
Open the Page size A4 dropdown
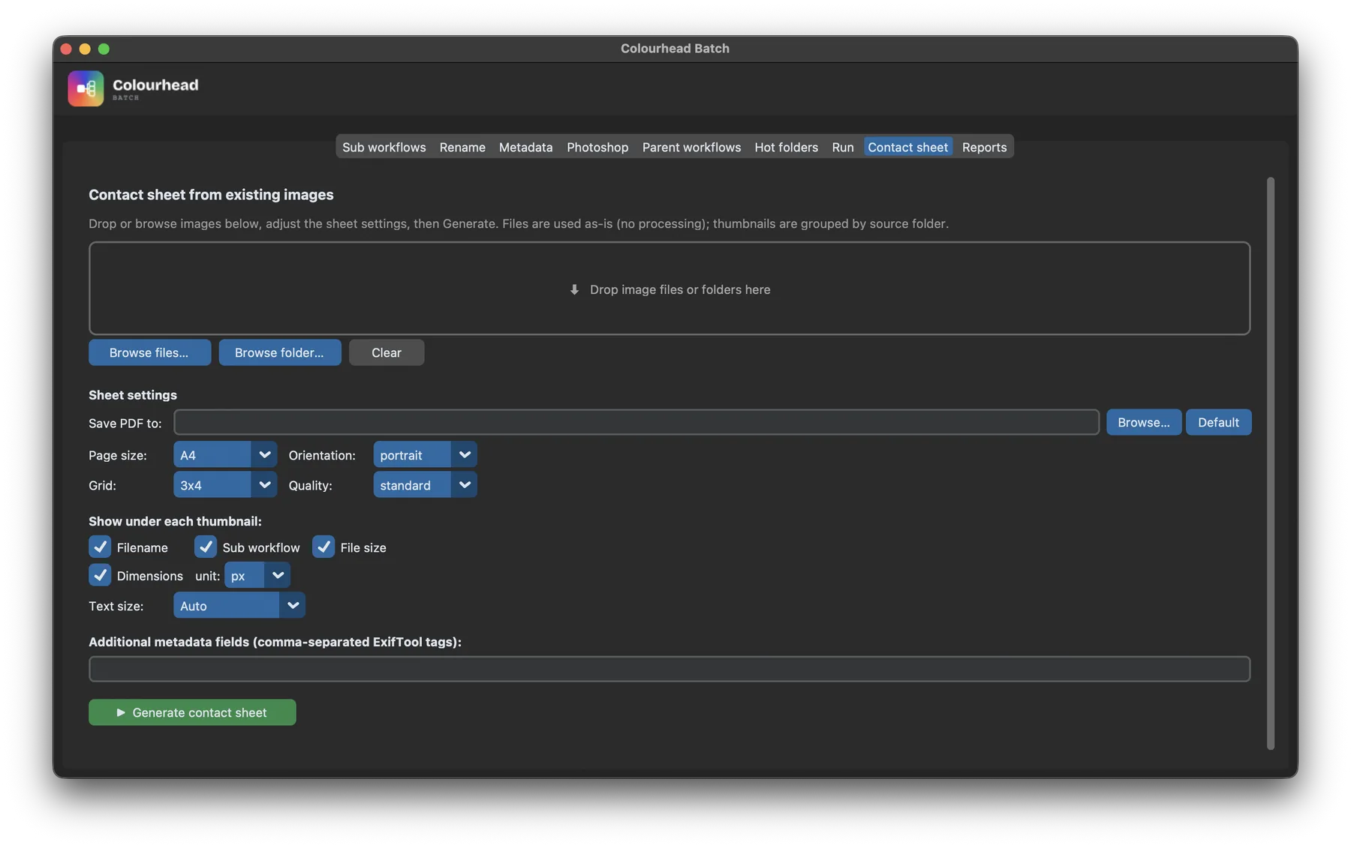(225, 454)
